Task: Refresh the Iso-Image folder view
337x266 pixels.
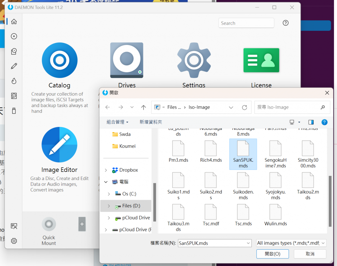Action: click(x=245, y=107)
